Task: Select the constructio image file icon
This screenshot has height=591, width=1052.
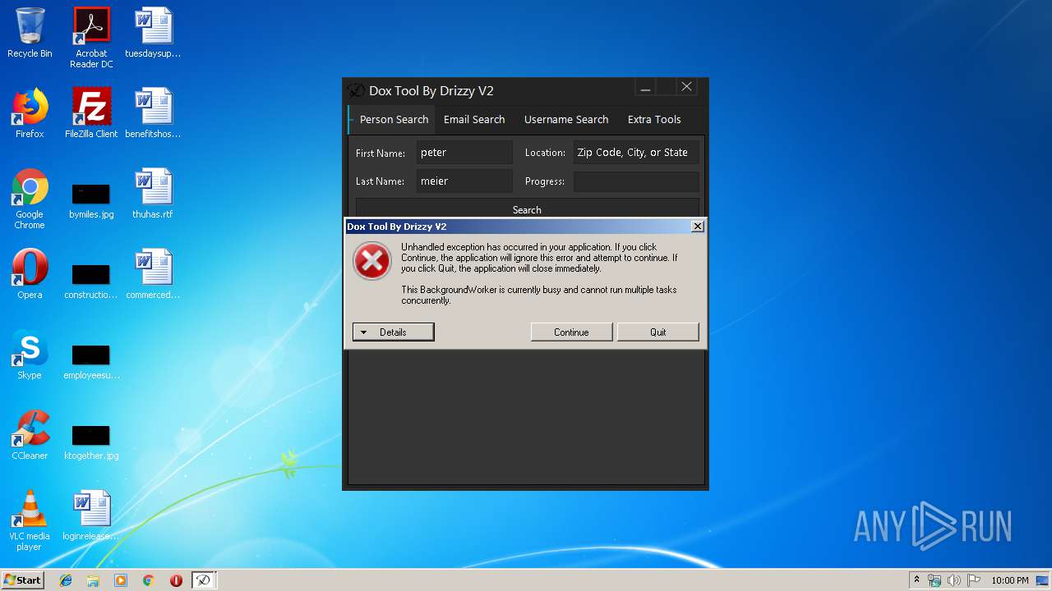Action: (x=91, y=282)
